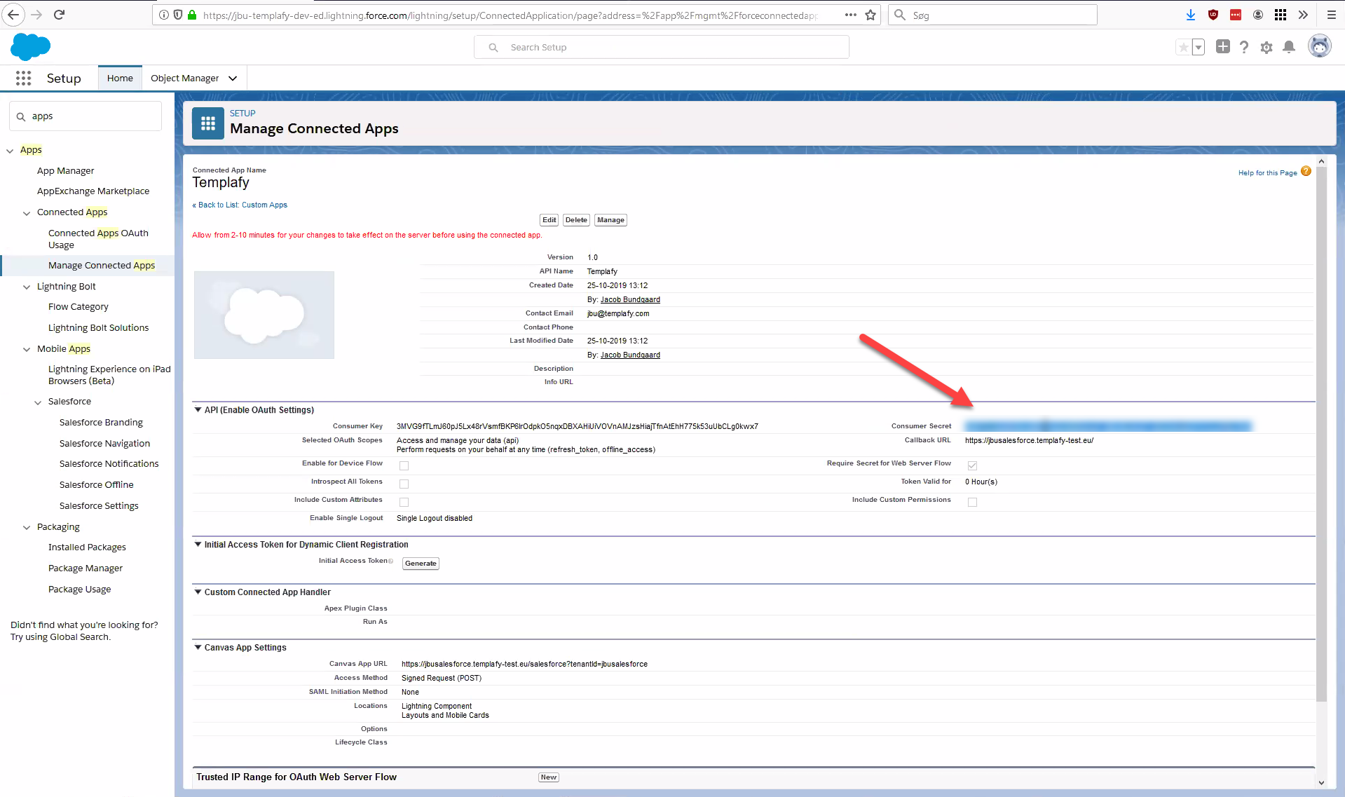Open Global Actions plus icon
The height and width of the screenshot is (797, 1345).
(1223, 46)
